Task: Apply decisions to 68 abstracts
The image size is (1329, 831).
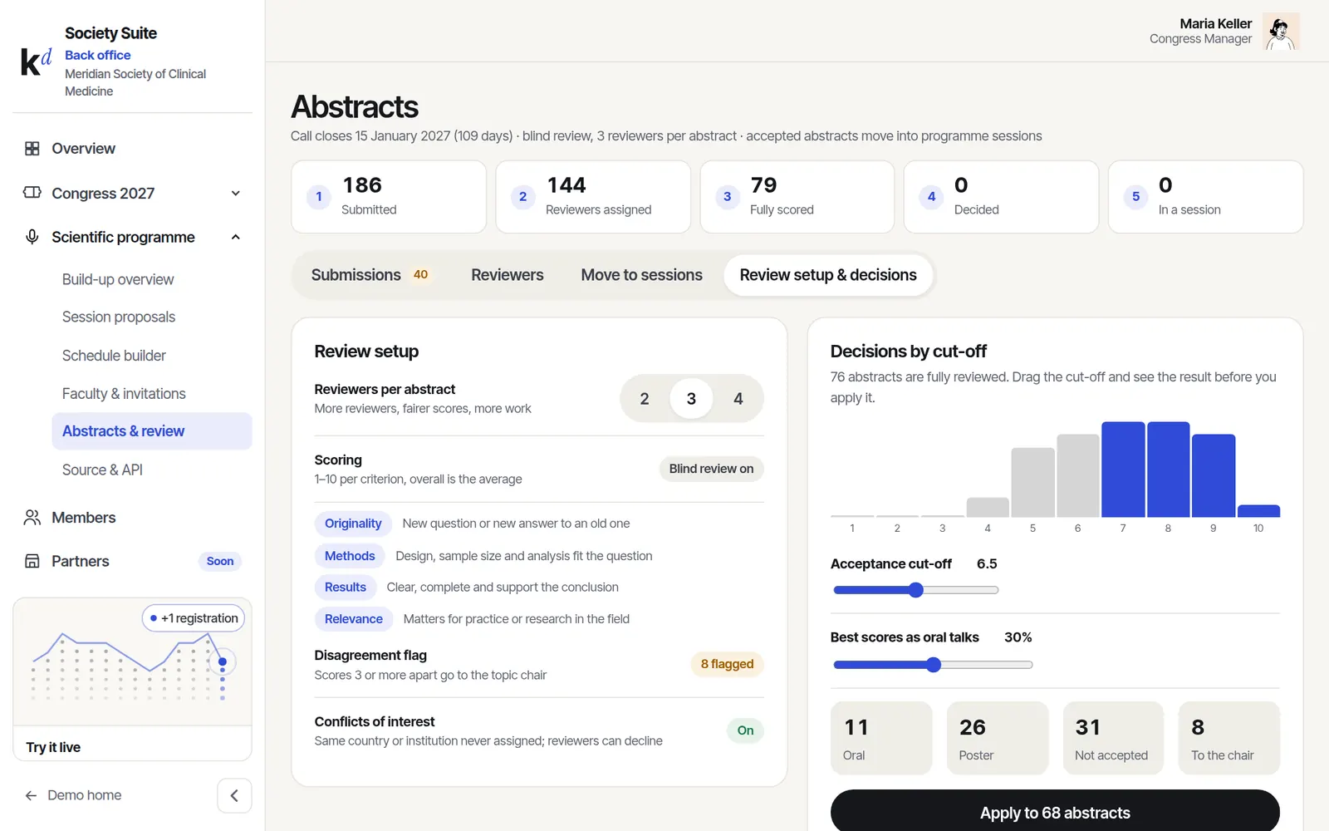Action: point(1055,812)
